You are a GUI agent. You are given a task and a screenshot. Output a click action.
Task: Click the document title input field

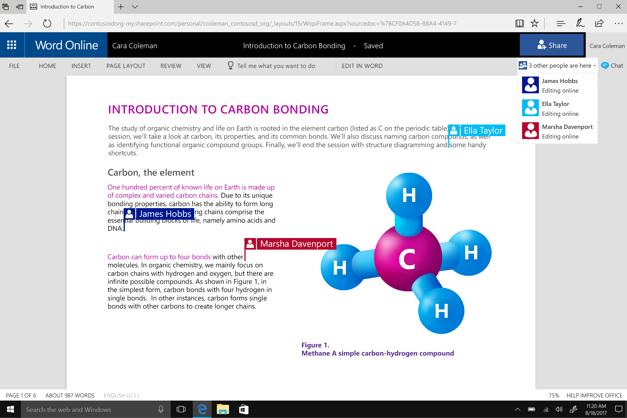(293, 45)
